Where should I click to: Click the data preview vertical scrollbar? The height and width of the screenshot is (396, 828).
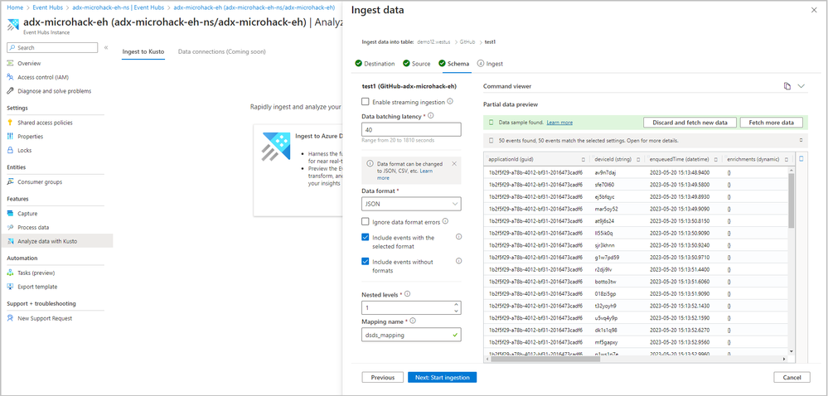(791, 200)
